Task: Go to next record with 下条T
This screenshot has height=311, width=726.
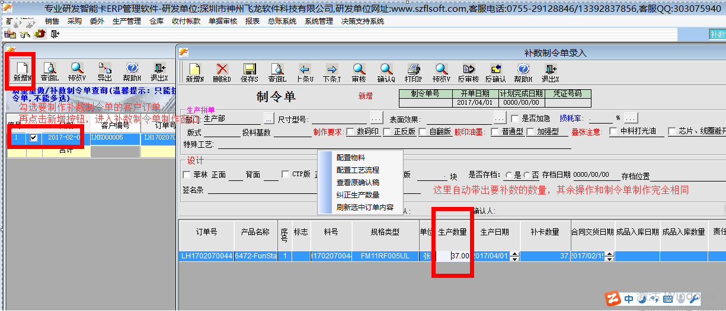Action: tap(331, 73)
